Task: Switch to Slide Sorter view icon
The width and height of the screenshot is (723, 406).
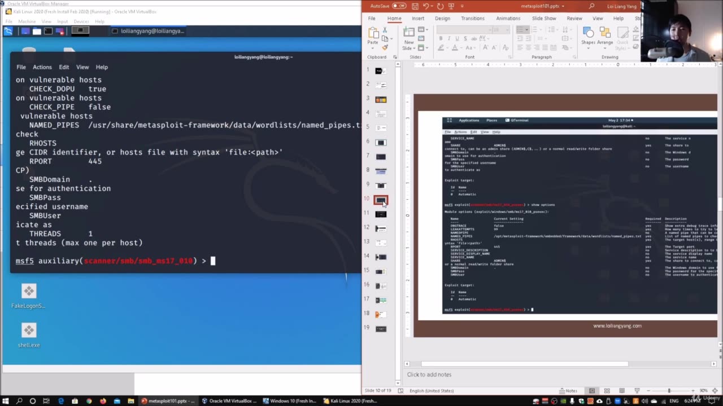Action: click(x=607, y=391)
